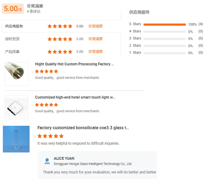Image resolution: width=218 pixels, height=179 pixels.
Task: Click the 5.00/5 overall score badge
Action: tap(13, 9)
